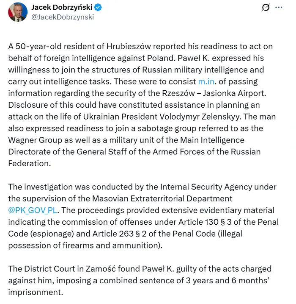Open Jacek Dobrzyński's profile picture
The width and height of the screenshot is (296, 304).
coord(18,12)
